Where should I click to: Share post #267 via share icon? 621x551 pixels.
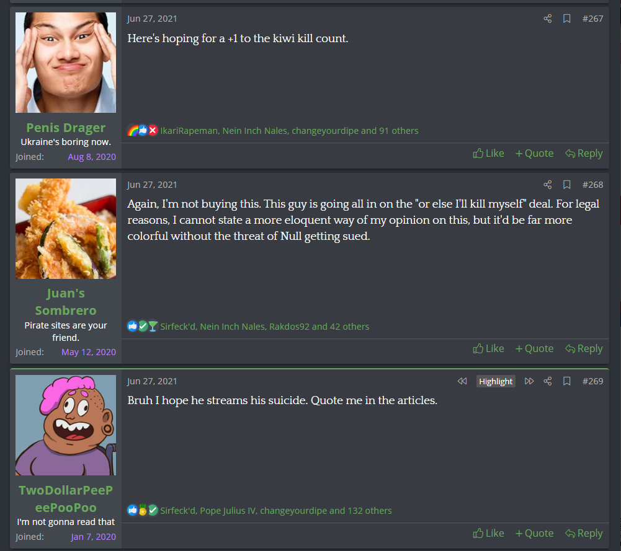(547, 19)
